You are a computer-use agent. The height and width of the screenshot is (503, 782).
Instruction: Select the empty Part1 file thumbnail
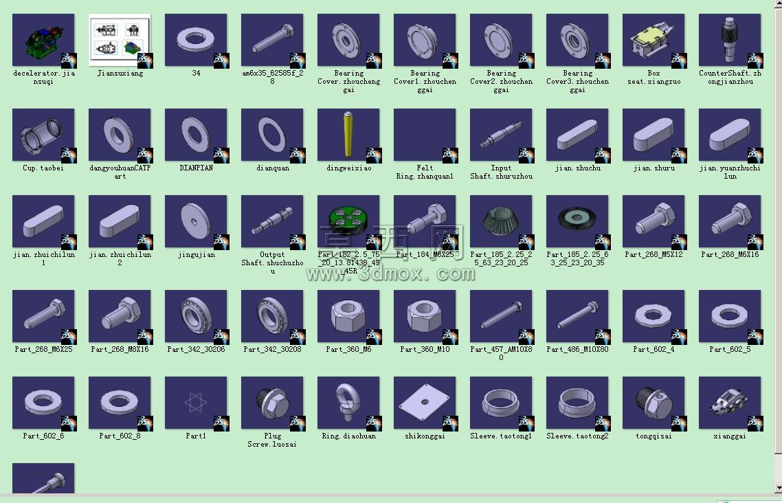(196, 403)
